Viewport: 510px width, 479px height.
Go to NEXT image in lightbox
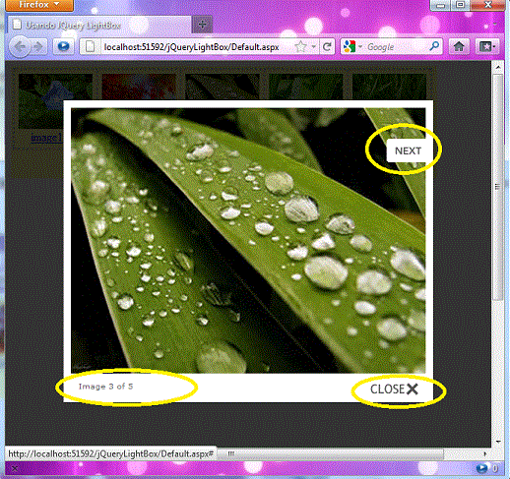(x=408, y=150)
